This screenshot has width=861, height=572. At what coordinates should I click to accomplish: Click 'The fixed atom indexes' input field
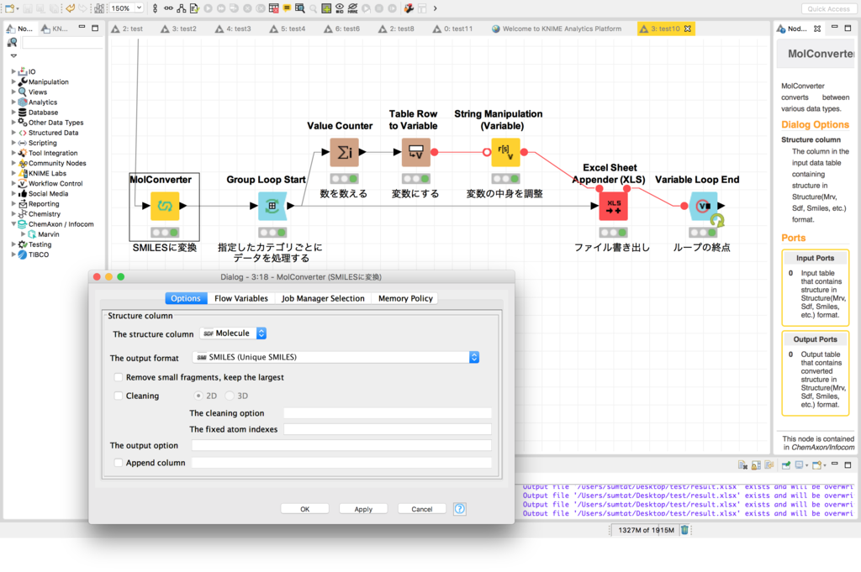click(387, 429)
